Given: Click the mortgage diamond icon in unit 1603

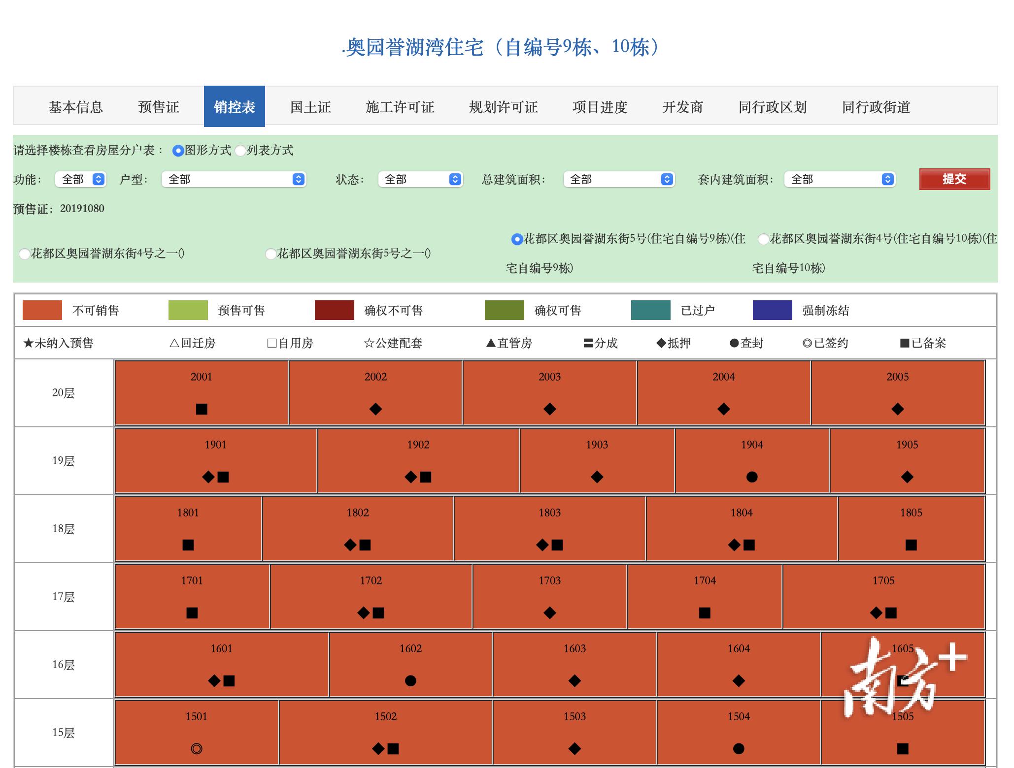Looking at the screenshot, I should click(575, 681).
